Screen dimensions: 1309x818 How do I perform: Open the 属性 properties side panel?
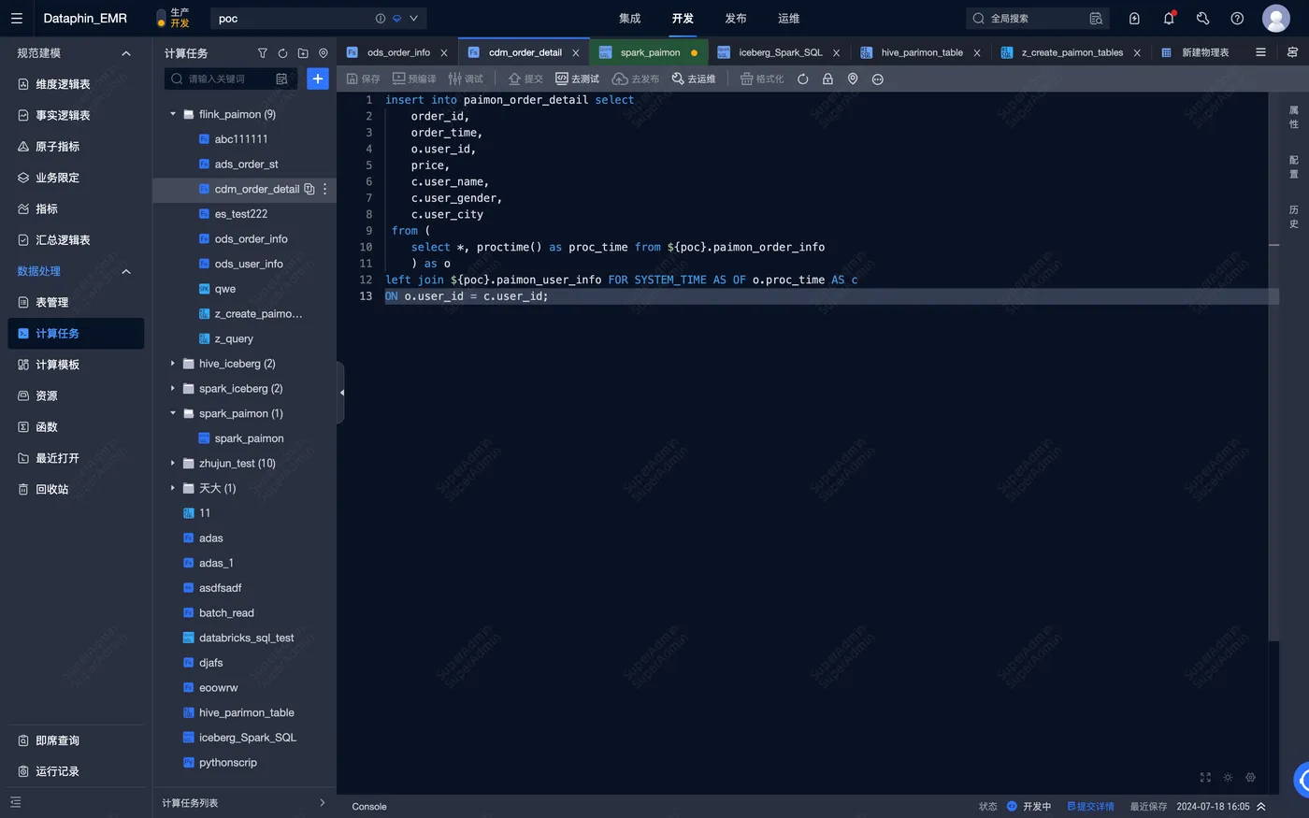1294,117
